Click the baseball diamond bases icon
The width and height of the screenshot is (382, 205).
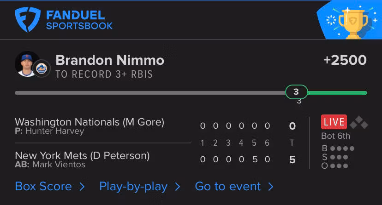click(x=359, y=122)
